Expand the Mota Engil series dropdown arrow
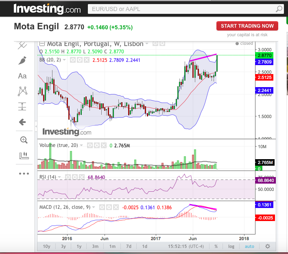The width and height of the screenshot is (288, 254). 147,44
